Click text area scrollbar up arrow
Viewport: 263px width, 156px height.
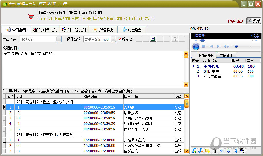pyautogui.click(x=186, y=53)
